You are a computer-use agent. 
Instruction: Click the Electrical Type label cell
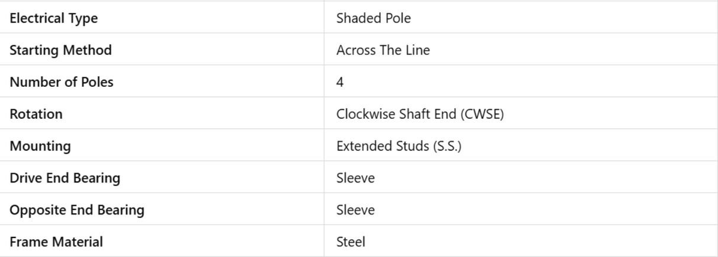54,18
